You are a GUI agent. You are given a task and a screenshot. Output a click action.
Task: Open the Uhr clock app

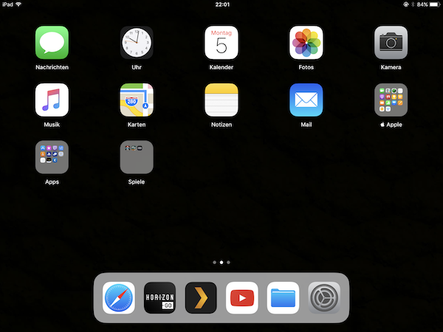click(x=137, y=43)
